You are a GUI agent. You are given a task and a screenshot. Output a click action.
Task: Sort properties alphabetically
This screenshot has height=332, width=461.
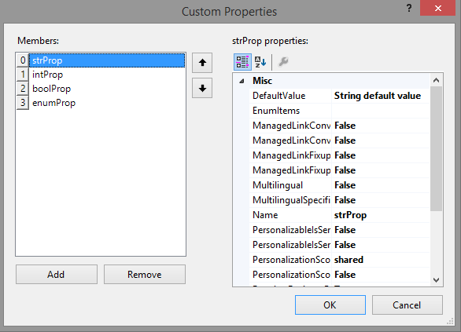coord(260,62)
